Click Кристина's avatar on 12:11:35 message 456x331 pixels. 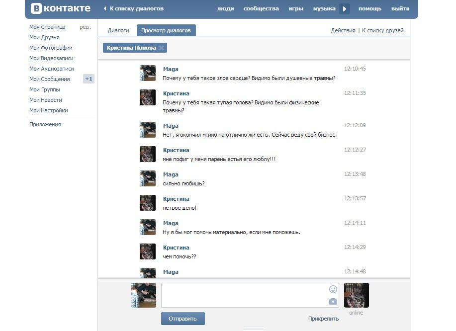(148, 97)
